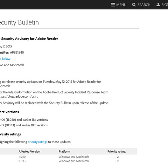The image size is (168, 168).
Task: Click the Security Bulletin page title
Action: (x=19, y=22)
